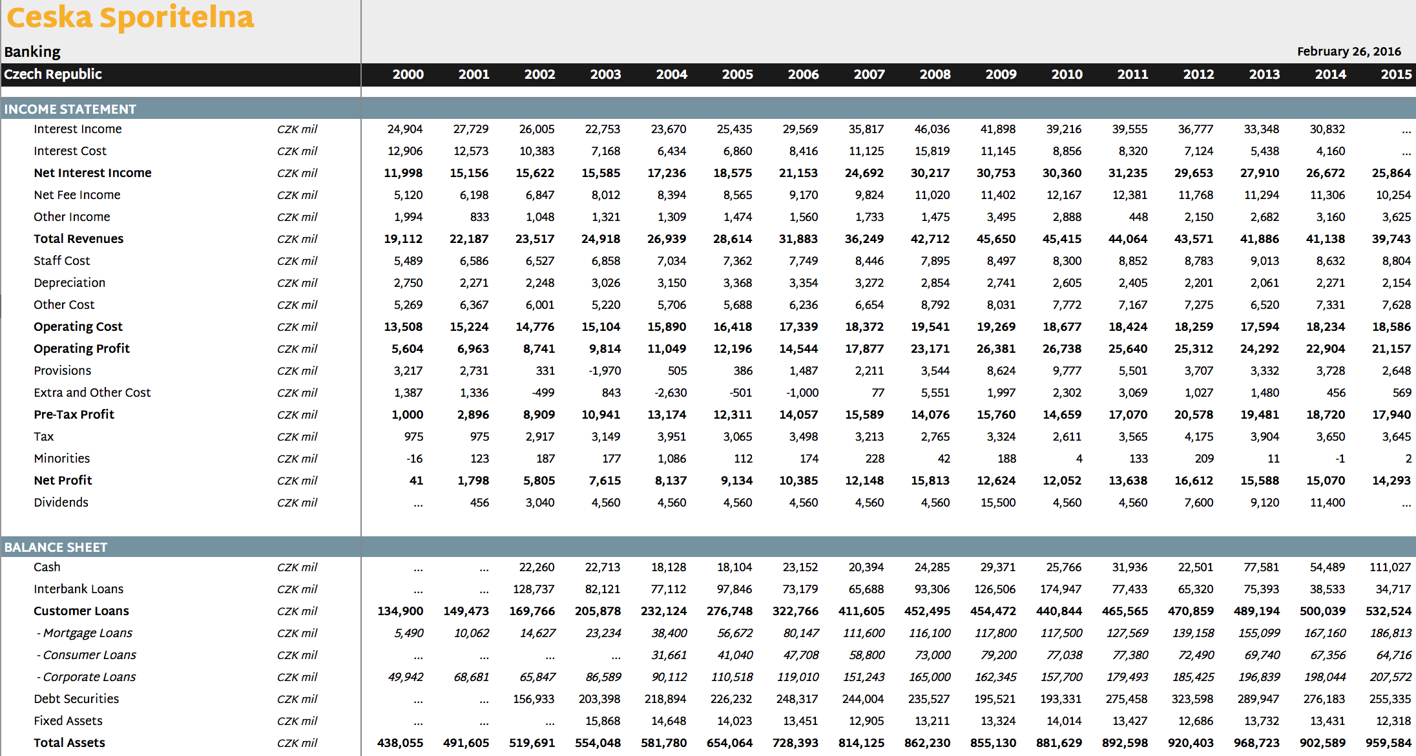Select the Interest Income row label
Viewport: 1416px width, 756px height.
click(78, 129)
